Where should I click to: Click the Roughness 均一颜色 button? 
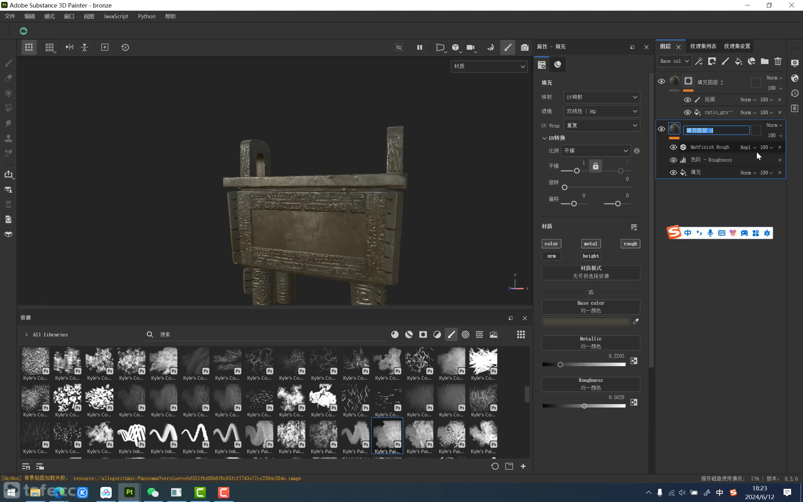pyautogui.click(x=591, y=384)
